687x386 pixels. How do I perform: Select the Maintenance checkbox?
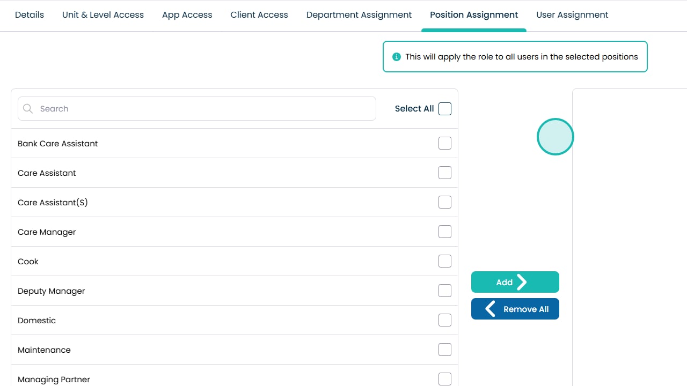point(445,350)
